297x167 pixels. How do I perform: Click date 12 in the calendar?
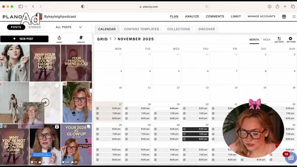pyautogui.click(x=178, y=88)
